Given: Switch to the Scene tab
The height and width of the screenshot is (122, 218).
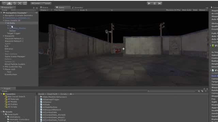Looking at the screenshot, I should pos(44,7).
